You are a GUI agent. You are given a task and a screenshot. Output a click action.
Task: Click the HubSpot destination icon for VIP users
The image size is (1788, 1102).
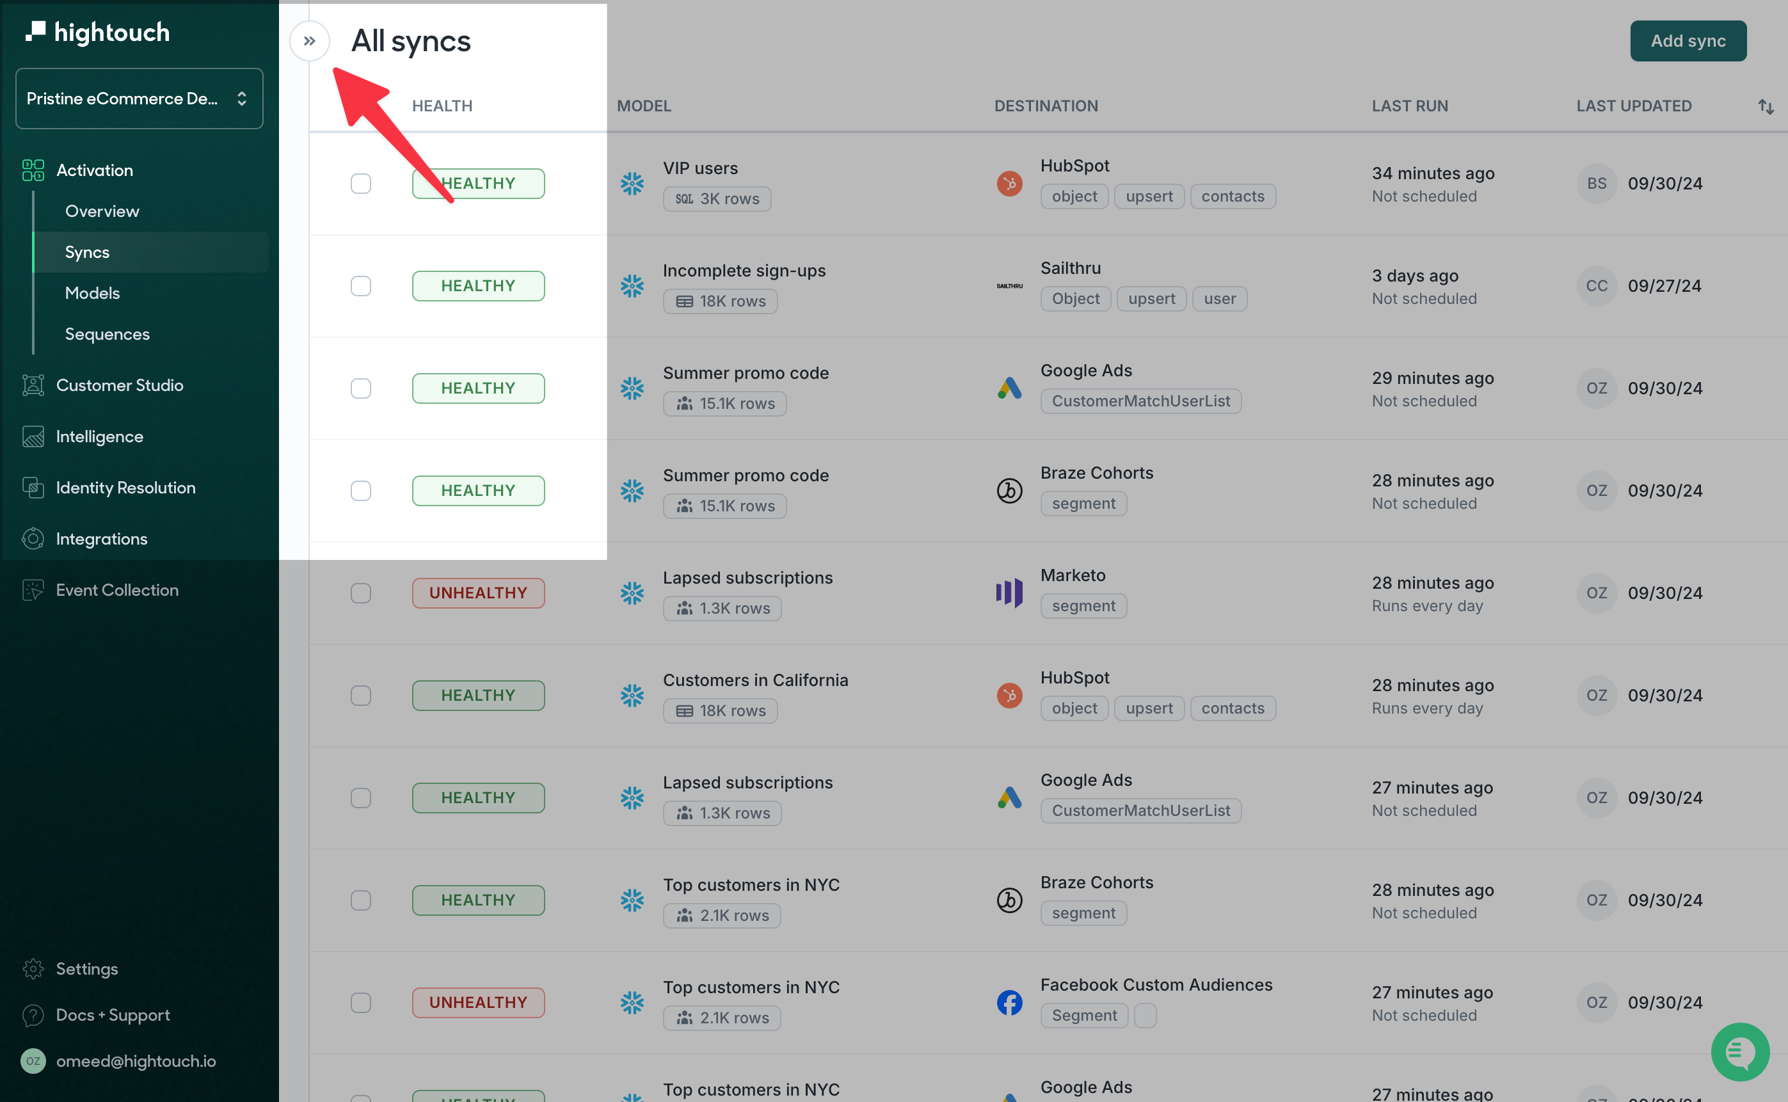click(1010, 181)
